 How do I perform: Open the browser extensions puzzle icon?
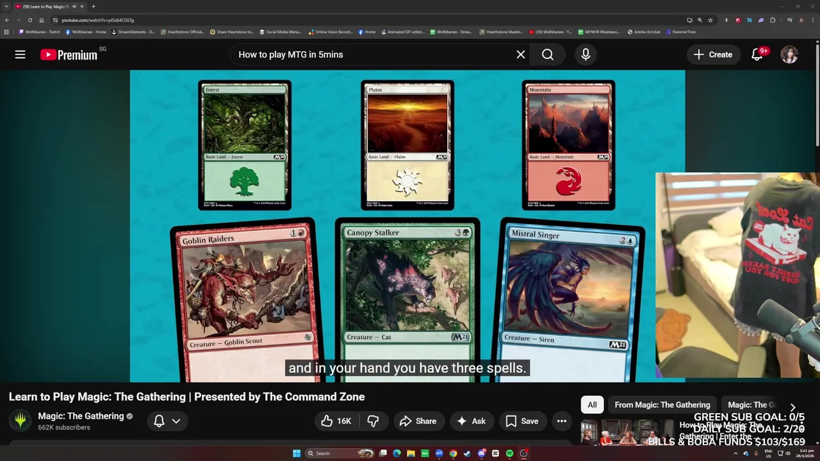click(773, 20)
